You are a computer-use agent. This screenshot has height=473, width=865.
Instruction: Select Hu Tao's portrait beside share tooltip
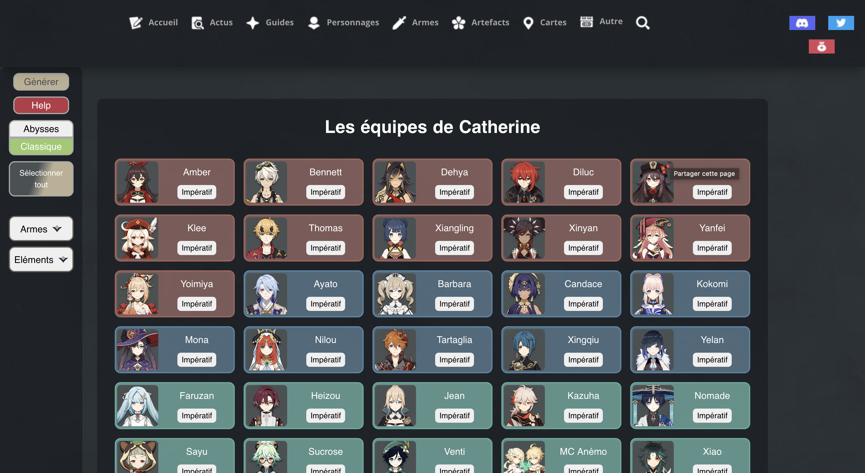click(653, 182)
